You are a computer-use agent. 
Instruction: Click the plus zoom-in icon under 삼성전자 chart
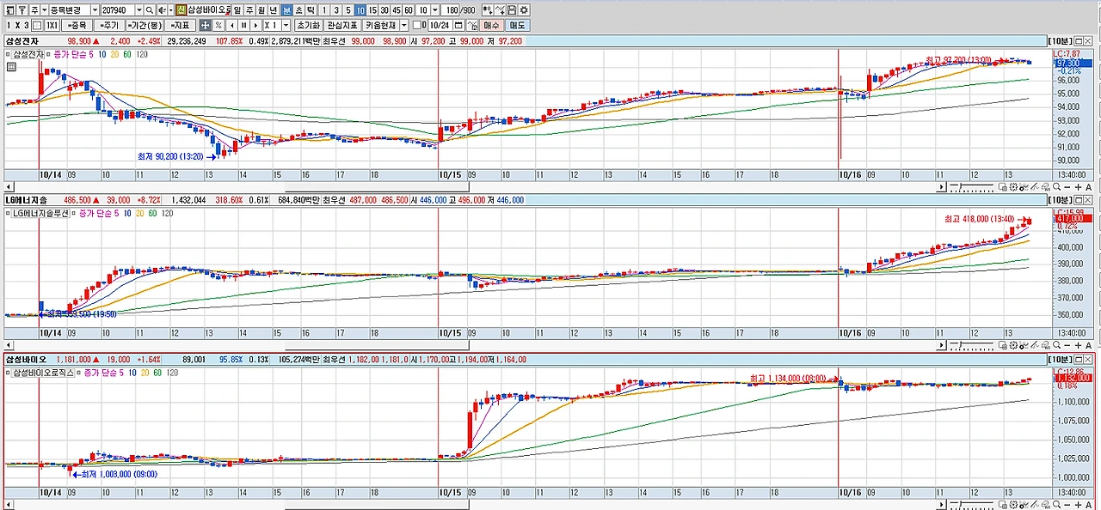pos(1078,187)
